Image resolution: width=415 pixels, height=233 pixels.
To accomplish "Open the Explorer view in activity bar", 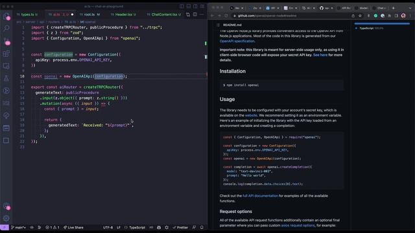I will point(6,16).
